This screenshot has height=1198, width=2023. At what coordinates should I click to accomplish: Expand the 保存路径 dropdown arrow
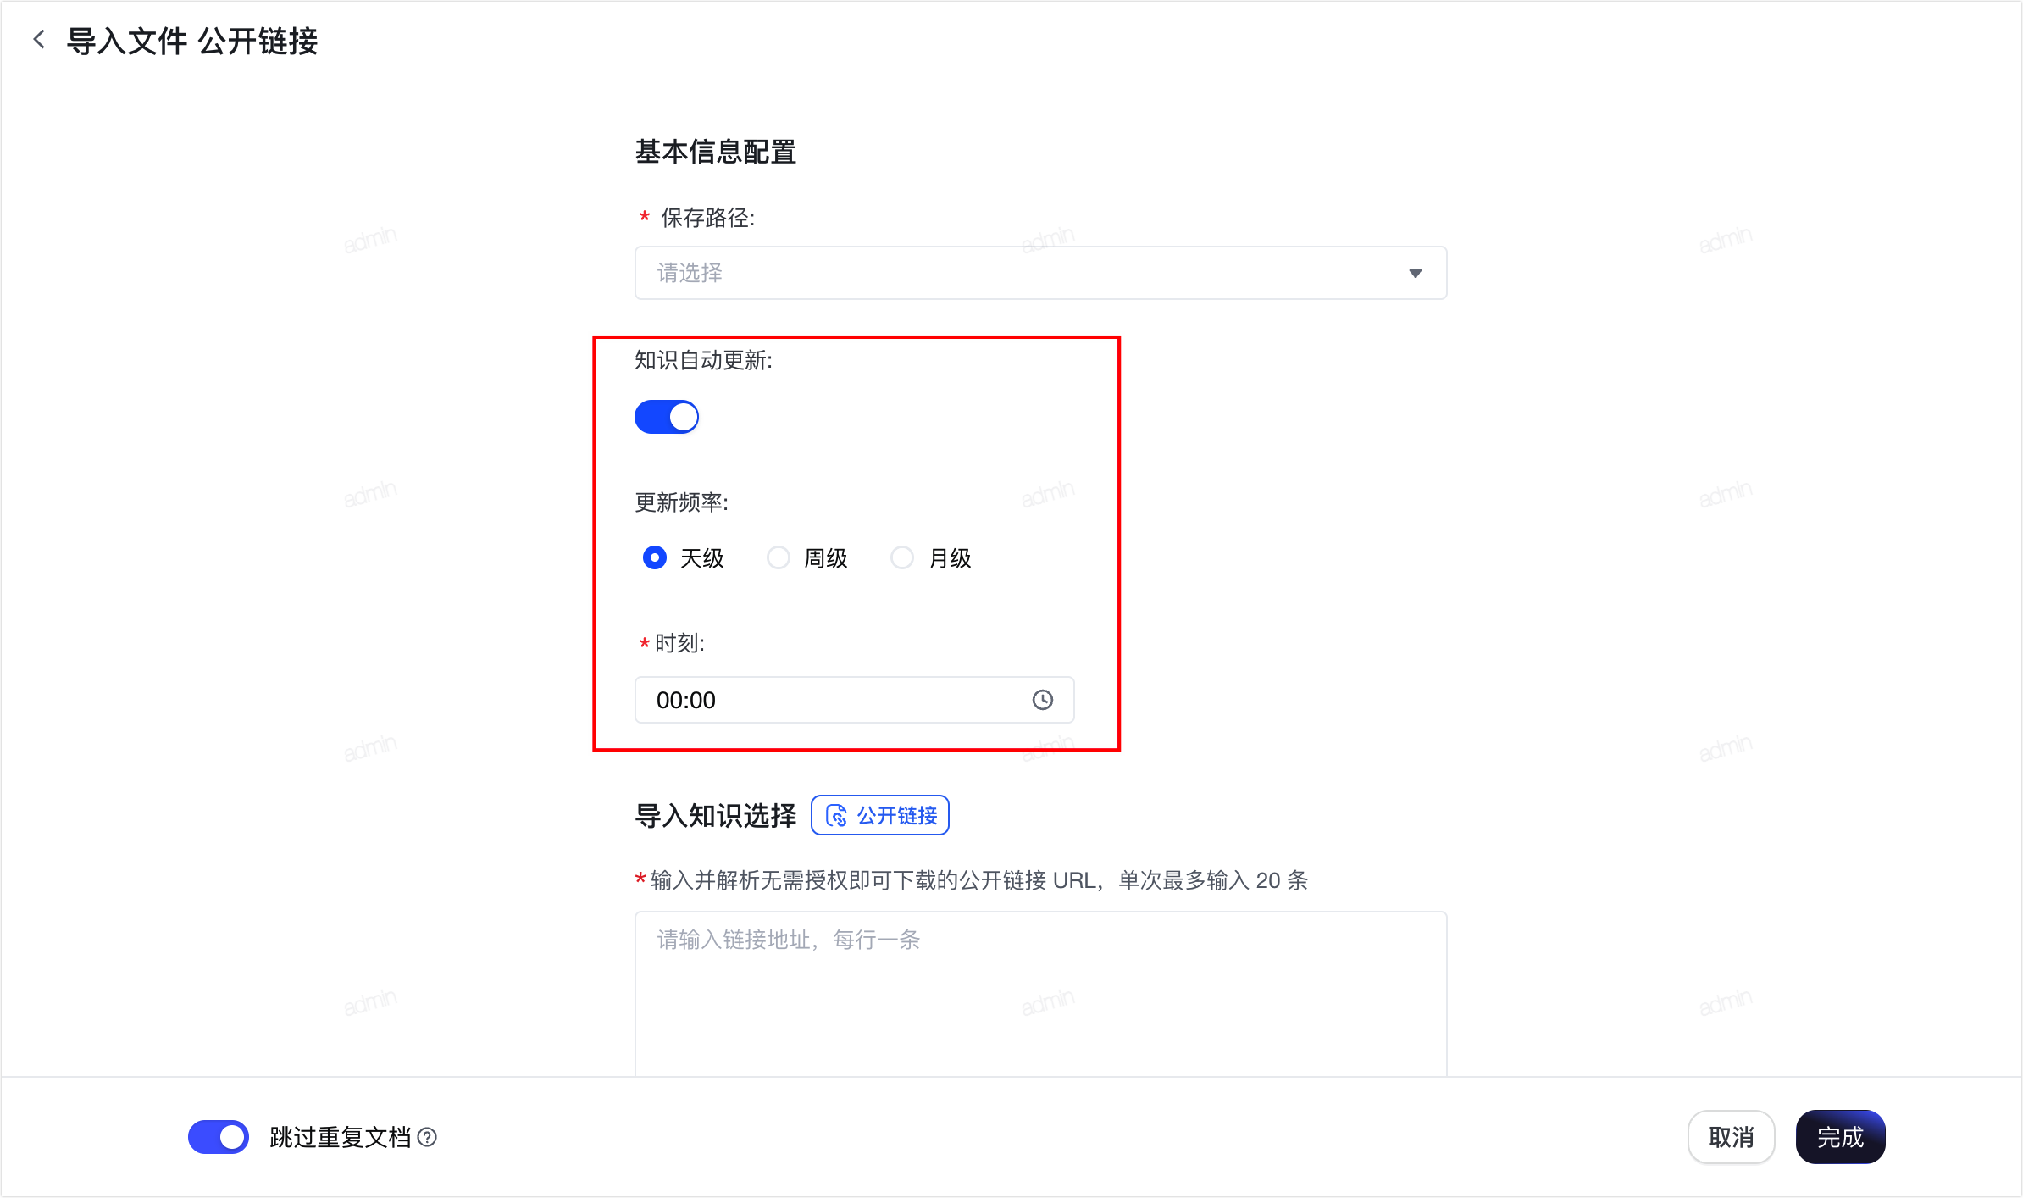1415,273
